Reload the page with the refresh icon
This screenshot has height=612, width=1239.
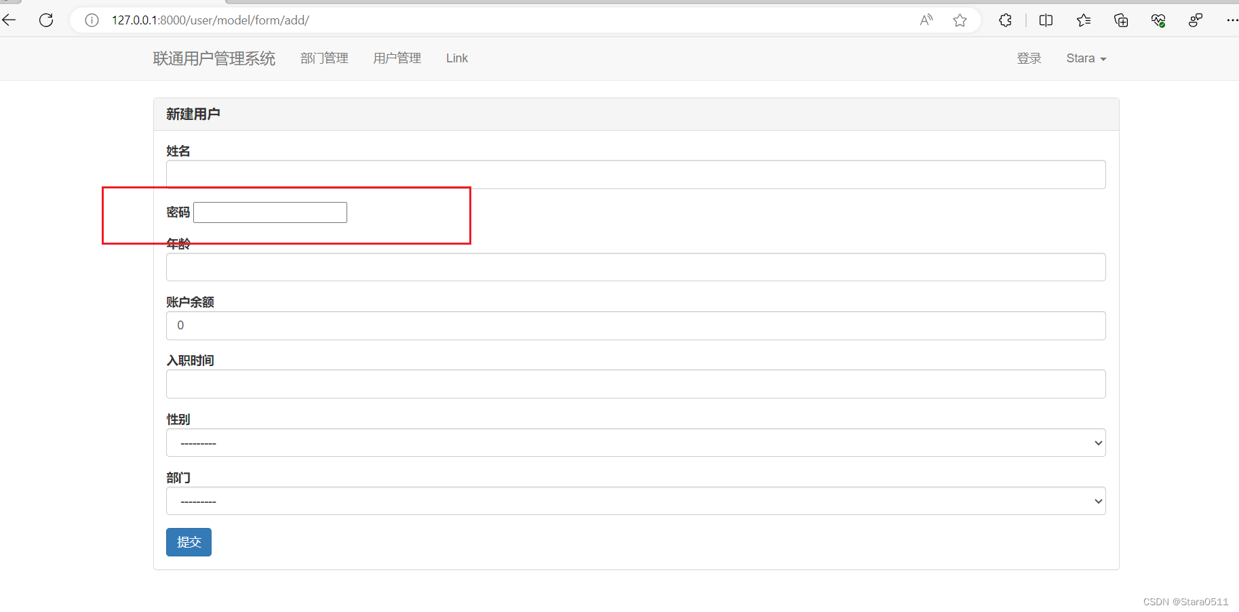(x=46, y=20)
